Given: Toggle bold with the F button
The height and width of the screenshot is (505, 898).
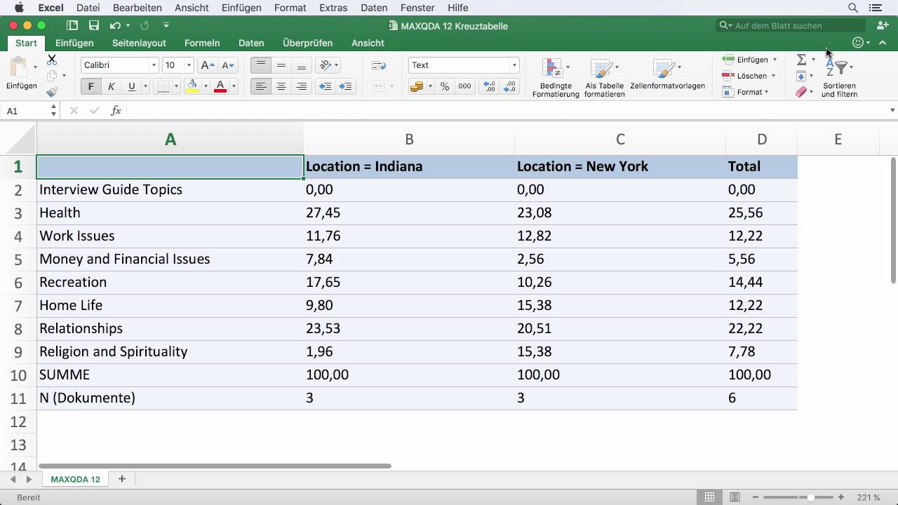Looking at the screenshot, I should [x=91, y=86].
